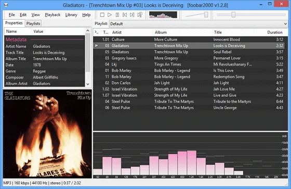Switch to the Playlists tab

[x=33, y=23]
